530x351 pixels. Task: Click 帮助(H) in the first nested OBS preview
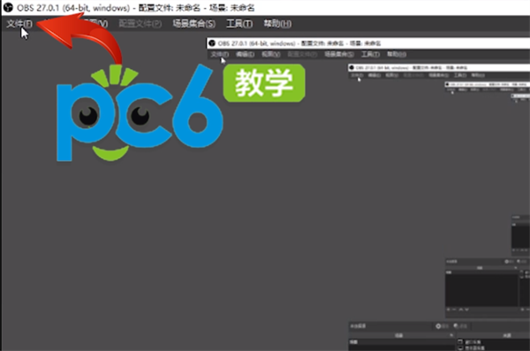pos(396,54)
